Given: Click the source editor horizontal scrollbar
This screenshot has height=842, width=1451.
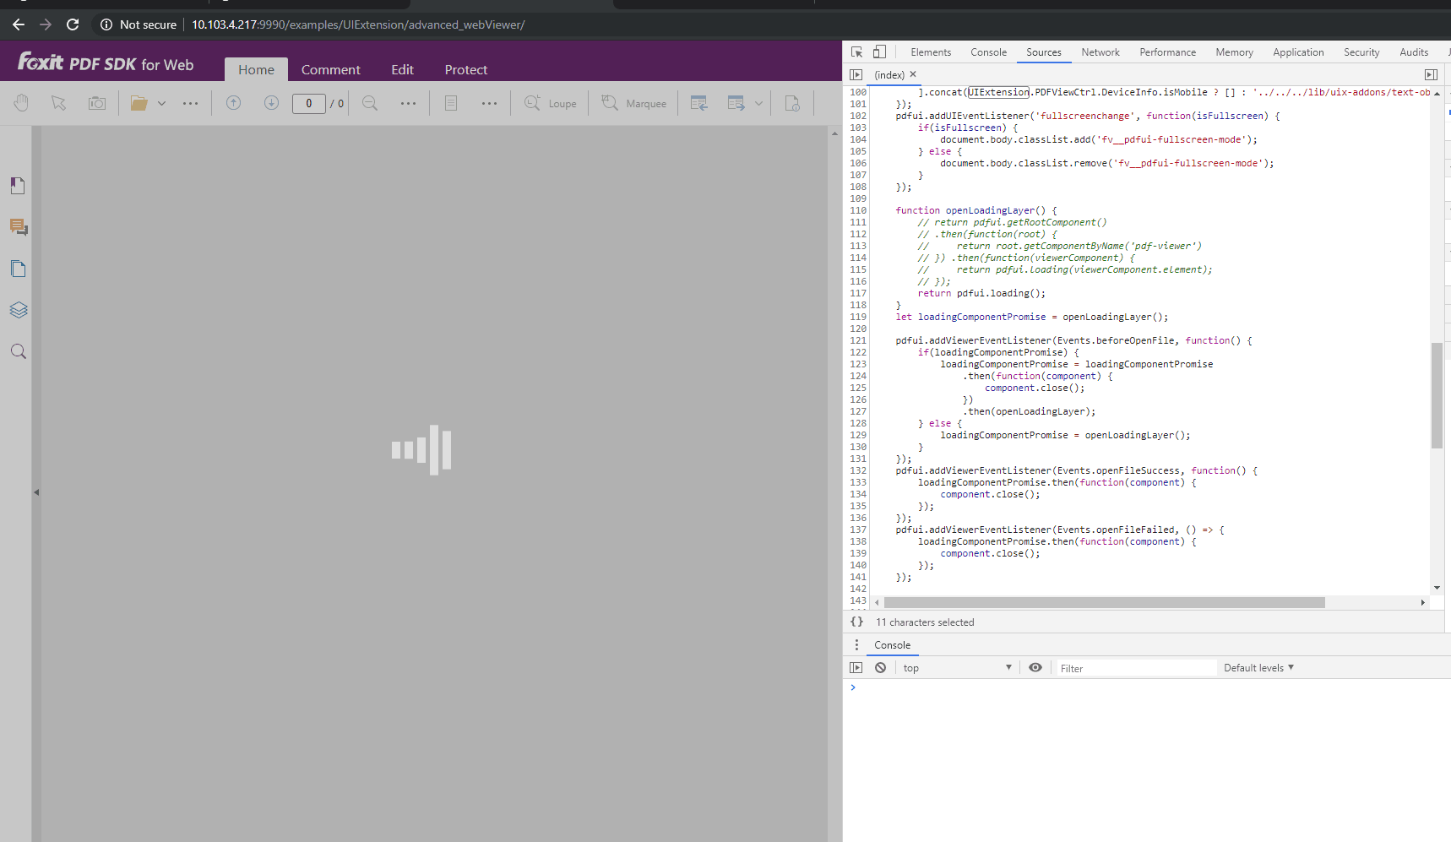Looking at the screenshot, I should point(1104,602).
